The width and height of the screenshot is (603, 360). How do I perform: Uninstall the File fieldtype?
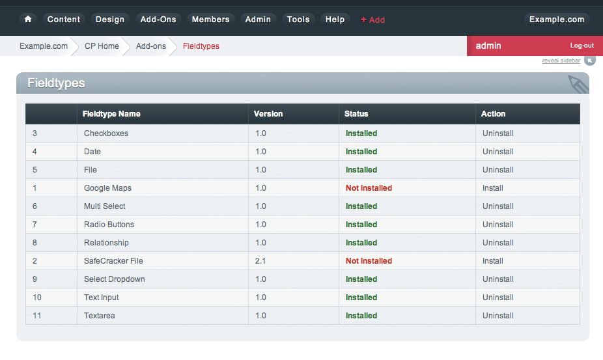(498, 170)
